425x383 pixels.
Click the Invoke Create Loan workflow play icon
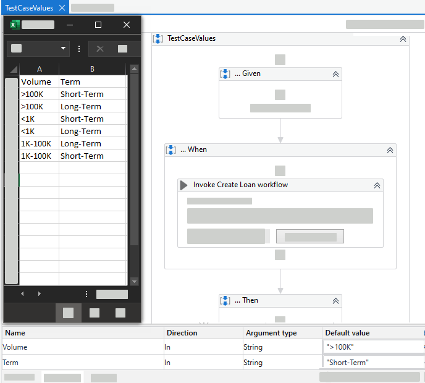[x=183, y=185]
